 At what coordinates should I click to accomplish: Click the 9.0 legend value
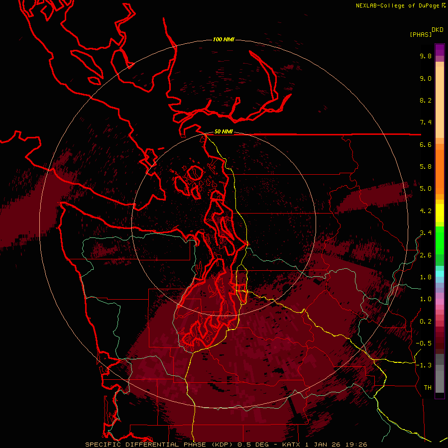[426, 78]
